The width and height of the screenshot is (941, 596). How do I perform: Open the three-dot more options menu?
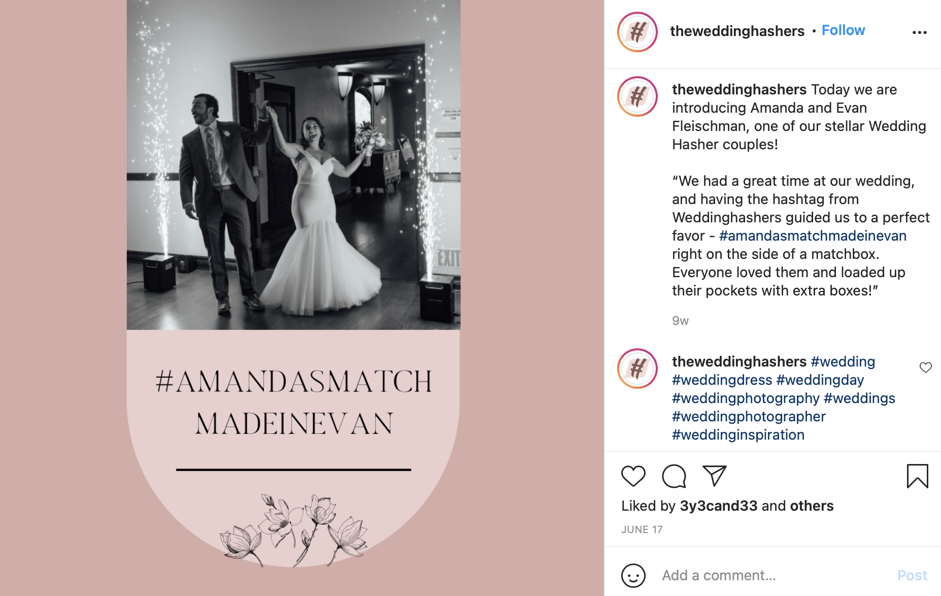coord(919,32)
